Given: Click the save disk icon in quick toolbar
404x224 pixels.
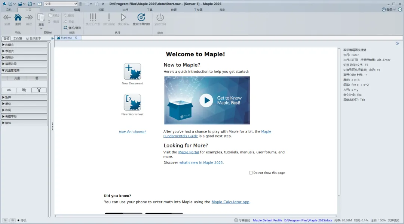Looking at the screenshot, I should click(30, 4).
